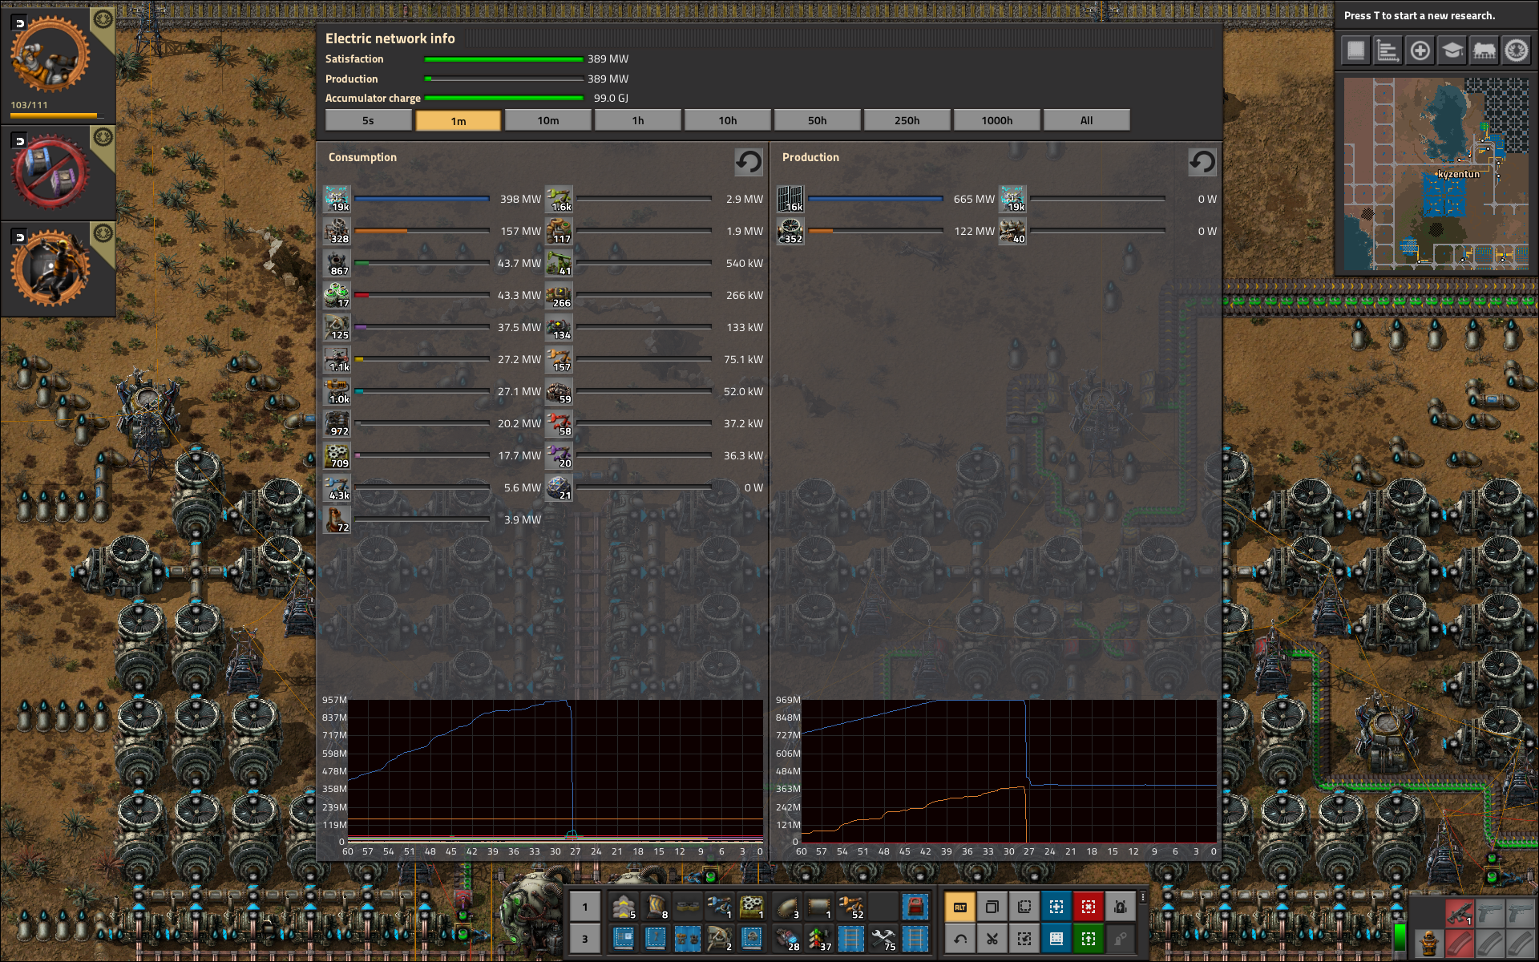
Task: Open the shortcut bar options dots
Action: (x=1143, y=898)
